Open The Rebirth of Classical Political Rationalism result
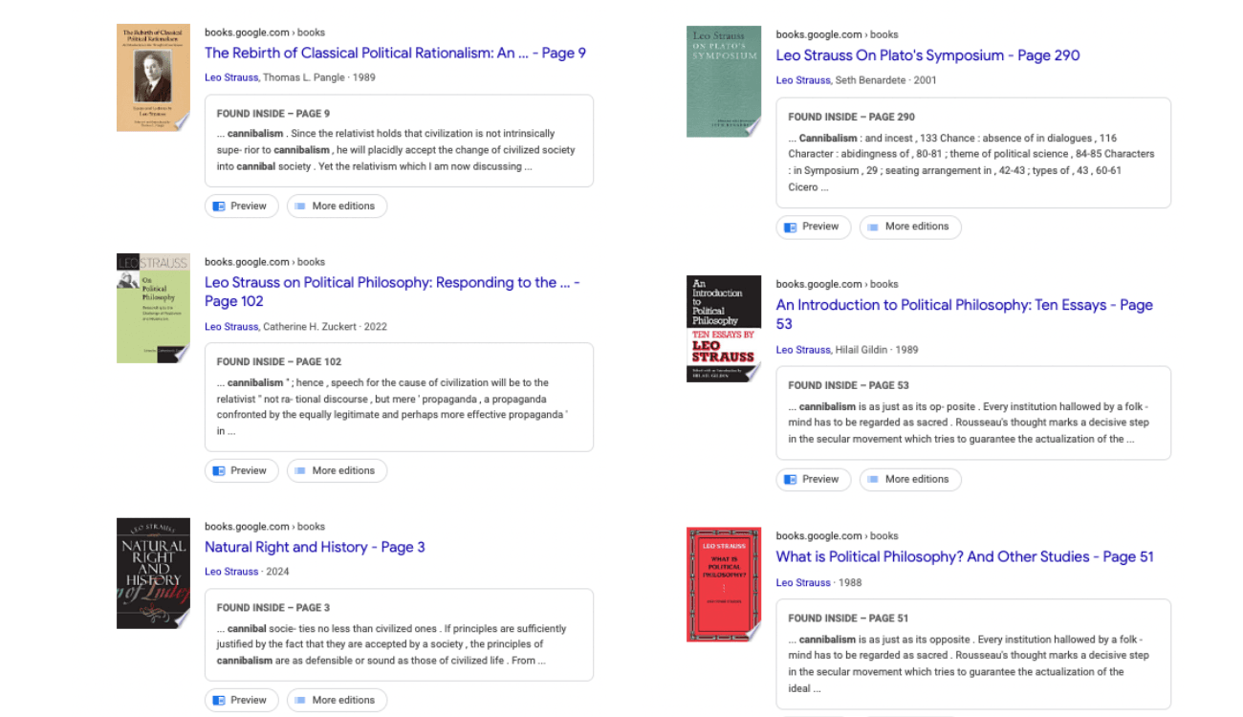 tap(395, 54)
